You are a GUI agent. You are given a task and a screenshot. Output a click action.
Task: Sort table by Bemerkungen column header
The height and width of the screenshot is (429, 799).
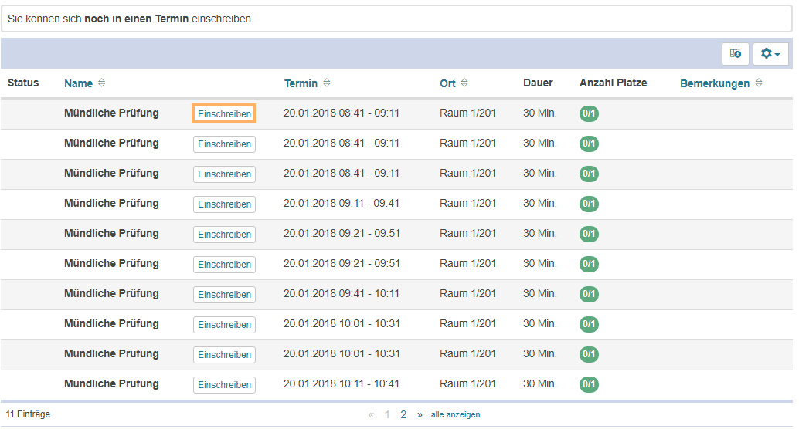tap(714, 83)
